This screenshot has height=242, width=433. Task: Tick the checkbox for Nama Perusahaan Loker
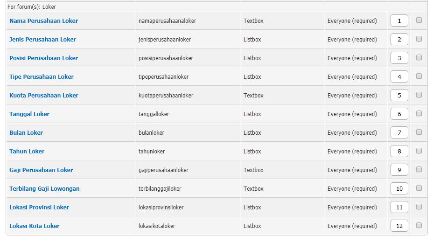tap(419, 20)
